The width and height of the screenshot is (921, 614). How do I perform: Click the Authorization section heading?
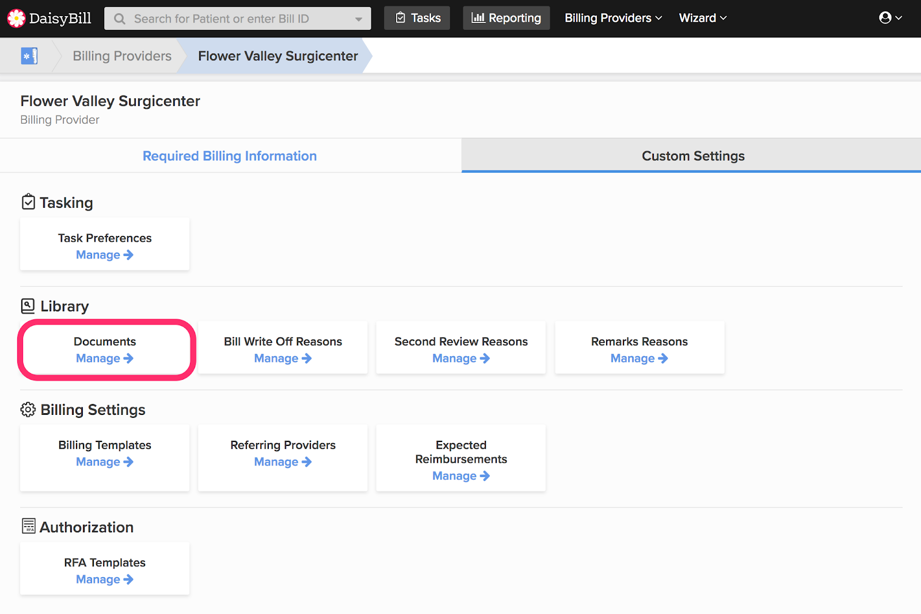coord(86,527)
